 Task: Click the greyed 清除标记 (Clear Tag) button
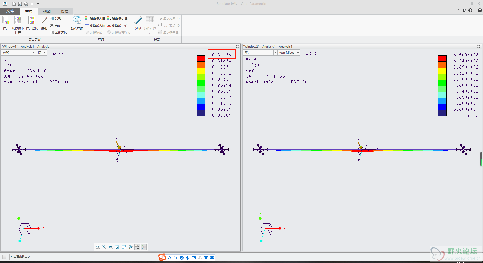point(94,32)
